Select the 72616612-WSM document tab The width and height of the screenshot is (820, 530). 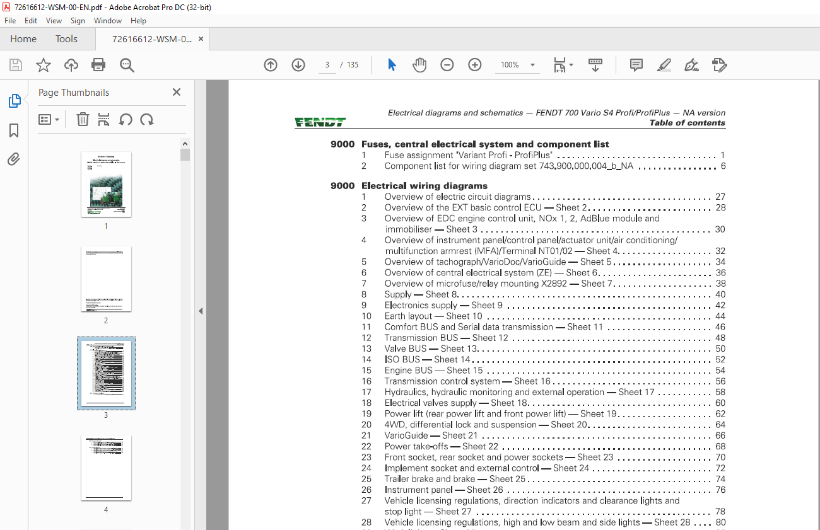click(152, 39)
